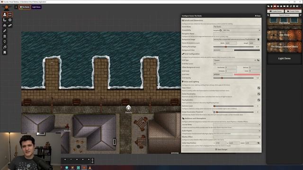Close the Configure Scene dialog
Viewport: 303px width, 170px height.
[258, 16]
